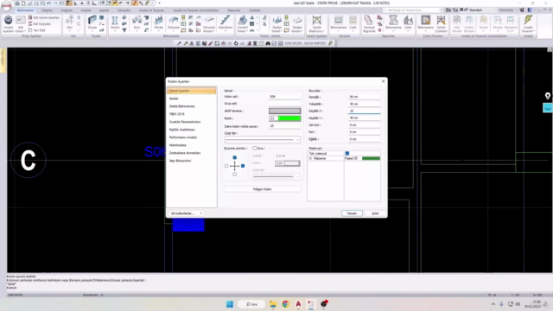This screenshot has width=553, height=311.
Task: Open Chrome from the taskbar
Action: click(285, 304)
